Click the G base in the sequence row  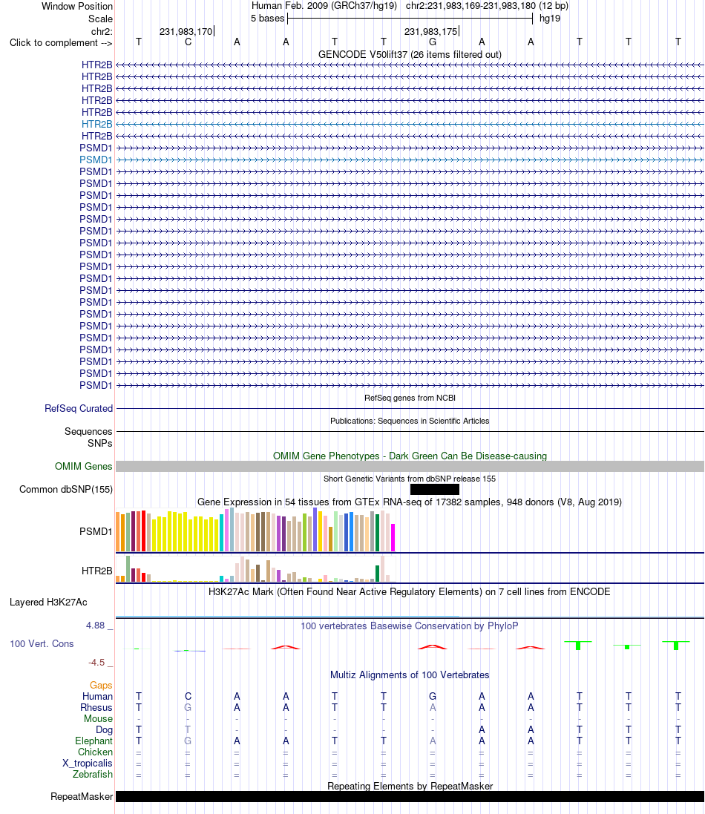pos(433,42)
